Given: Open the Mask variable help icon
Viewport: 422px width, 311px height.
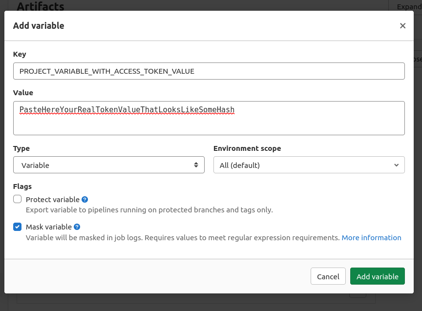Looking at the screenshot, I should (x=77, y=227).
